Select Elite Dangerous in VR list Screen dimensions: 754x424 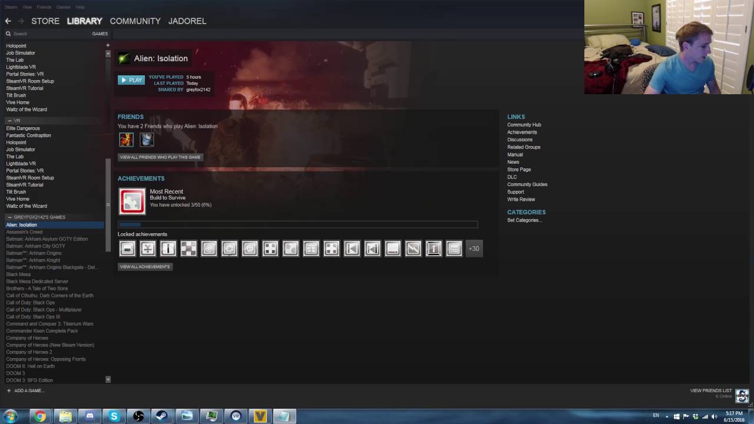coord(23,128)
